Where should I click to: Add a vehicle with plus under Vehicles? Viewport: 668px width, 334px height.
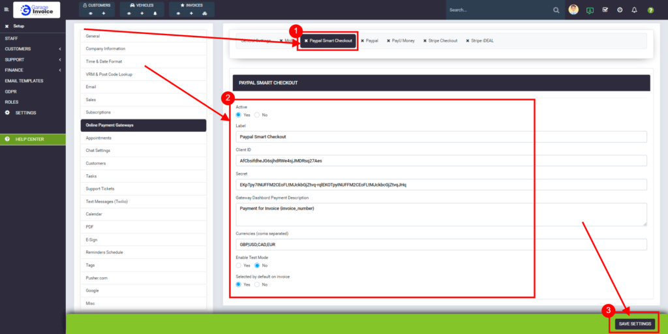(142, 13)
